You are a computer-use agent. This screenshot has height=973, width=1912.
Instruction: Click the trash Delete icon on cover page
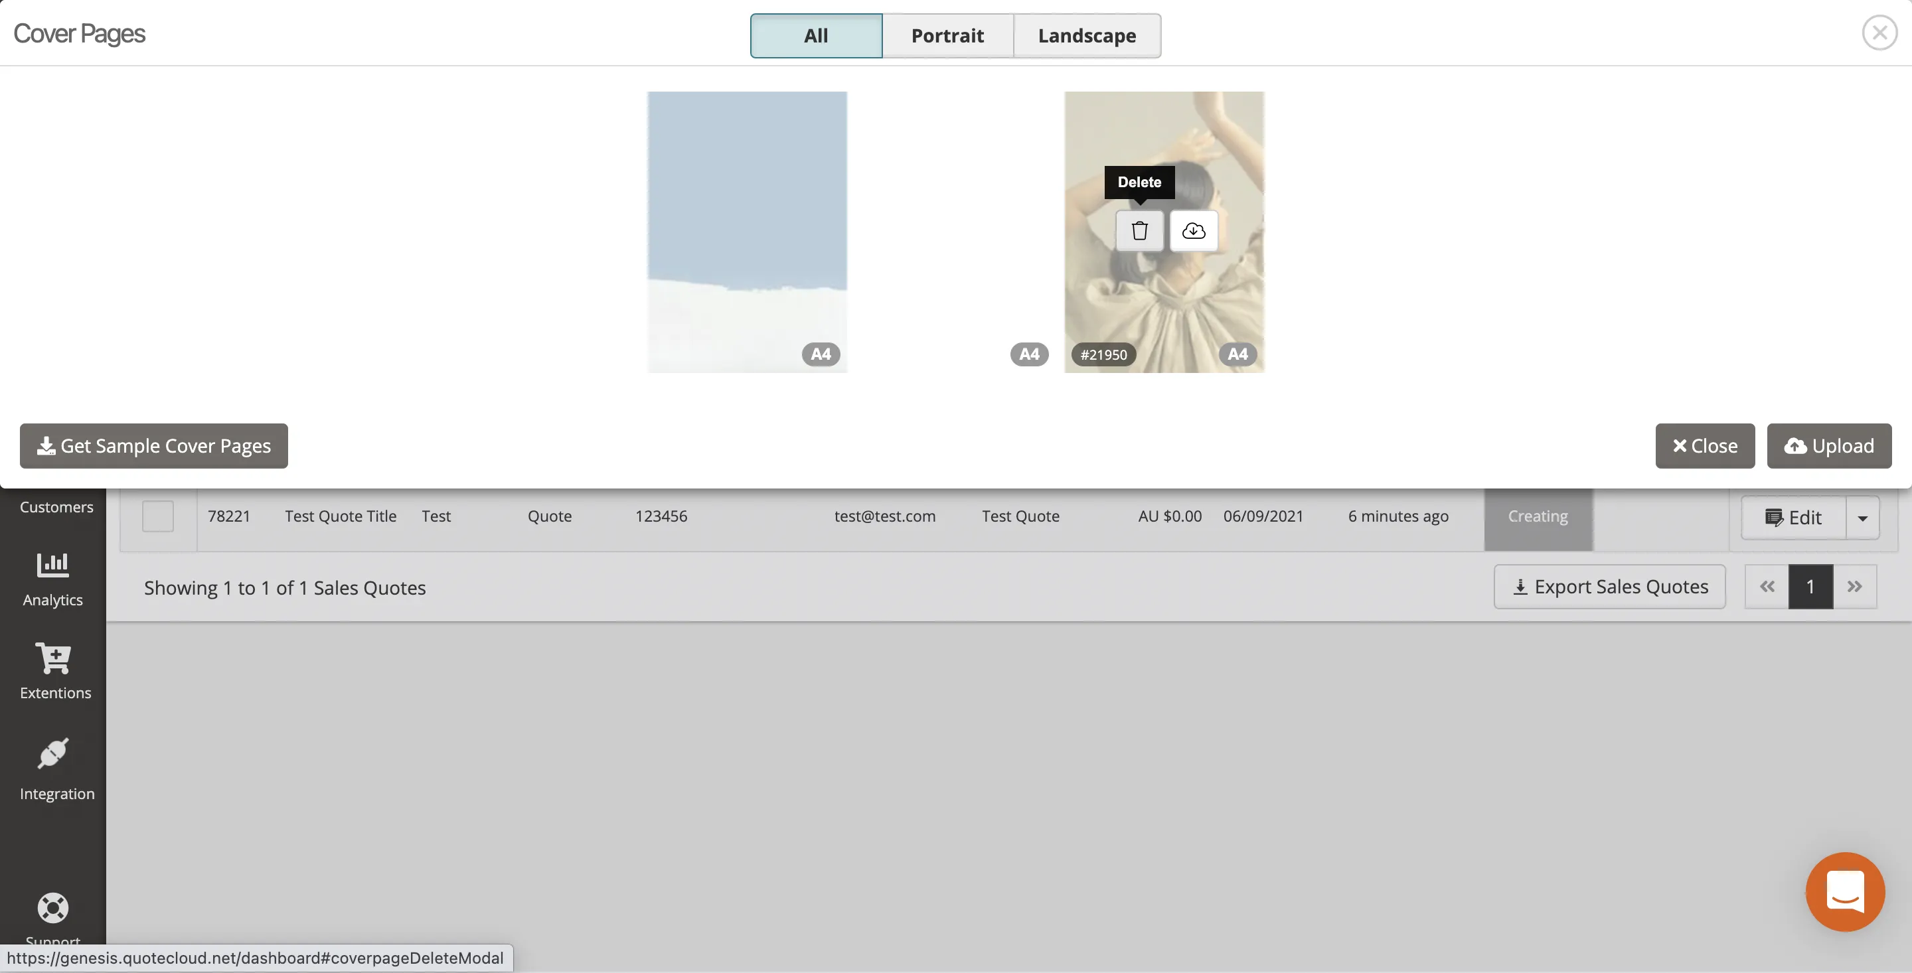pyautogui.click(x=1139, y=231)
